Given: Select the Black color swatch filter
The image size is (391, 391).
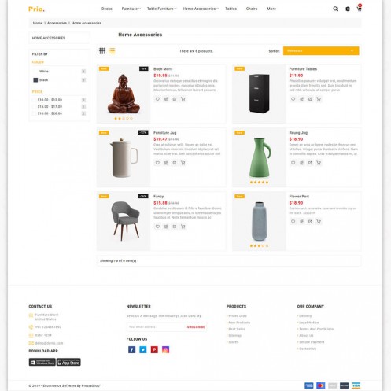Looking at the screenshot, I should tap(35, 80).
